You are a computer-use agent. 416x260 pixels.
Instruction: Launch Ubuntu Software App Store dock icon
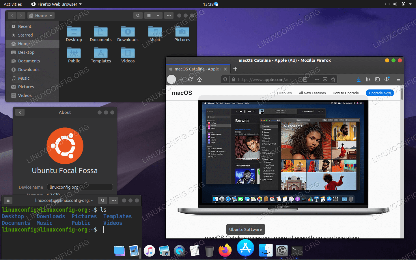click(x=245, y=248)
